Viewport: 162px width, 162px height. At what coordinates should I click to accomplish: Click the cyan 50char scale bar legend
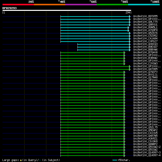click(115, 160)
